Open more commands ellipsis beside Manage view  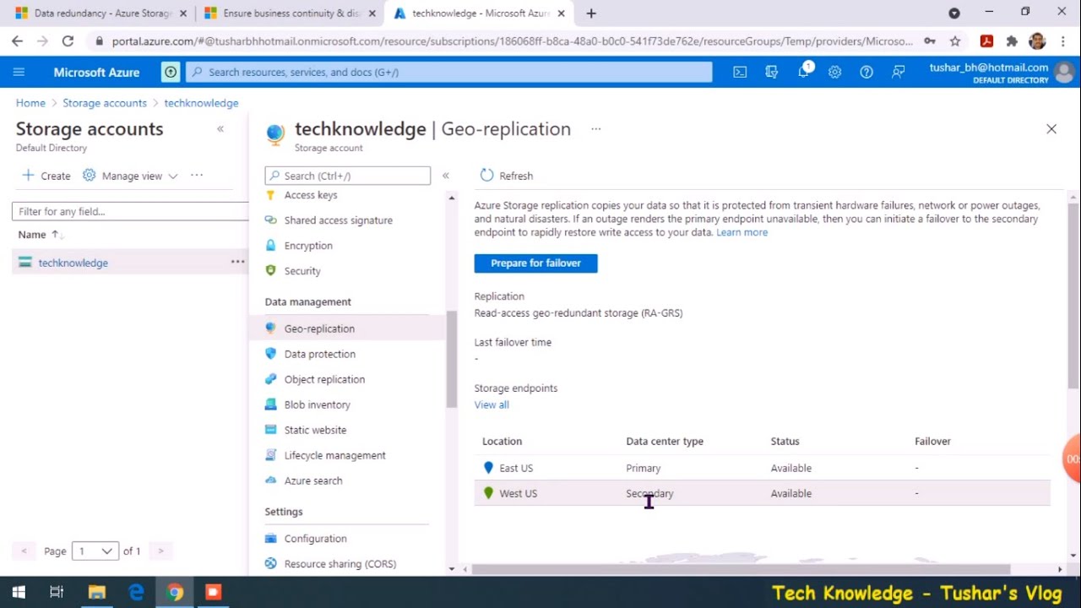pos(197,176)
